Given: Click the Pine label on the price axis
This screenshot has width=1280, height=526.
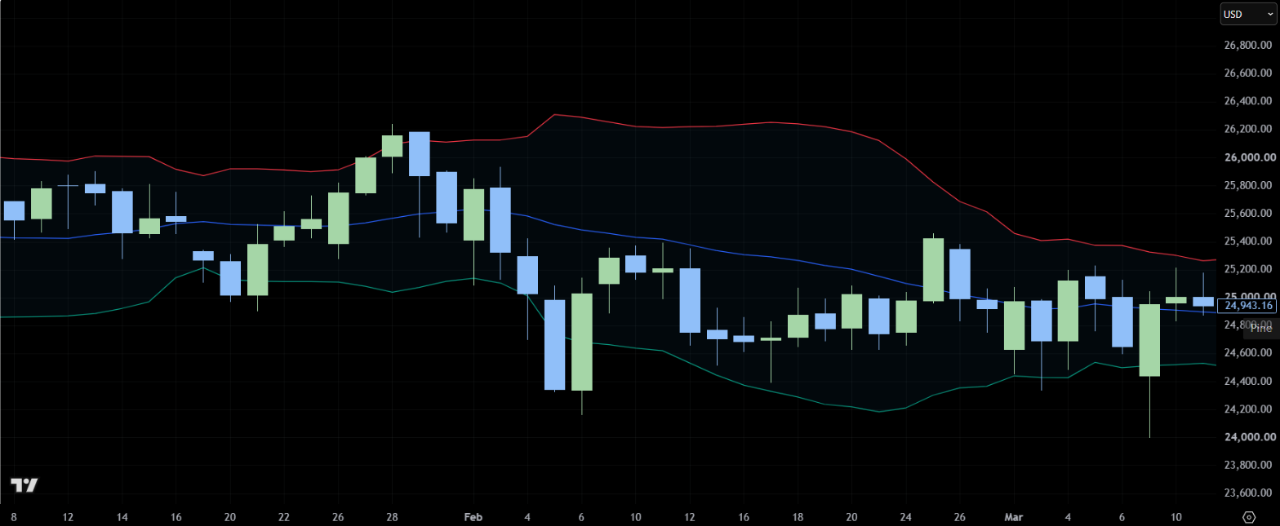Looking at the screenshot, I should (x=1260, y=328).
